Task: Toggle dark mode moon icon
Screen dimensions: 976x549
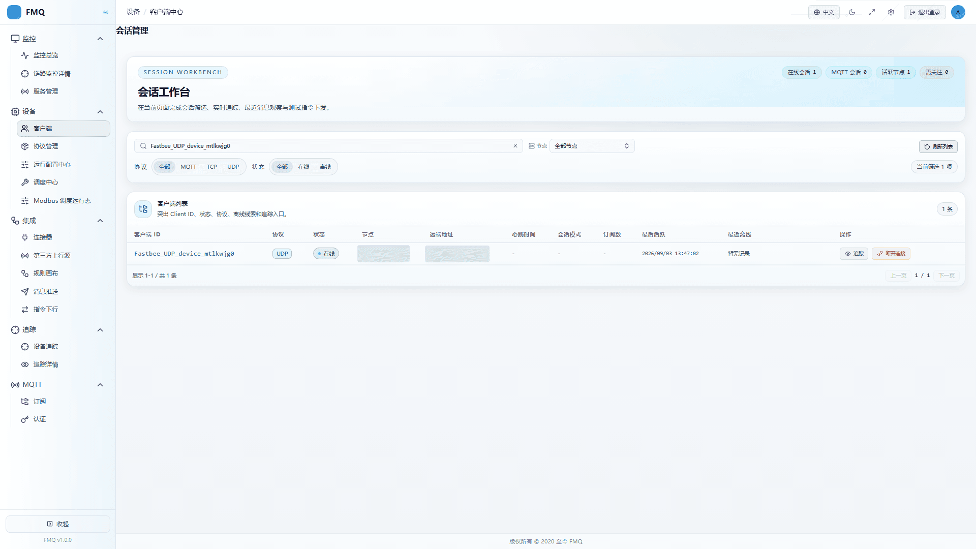Action: 852,12
